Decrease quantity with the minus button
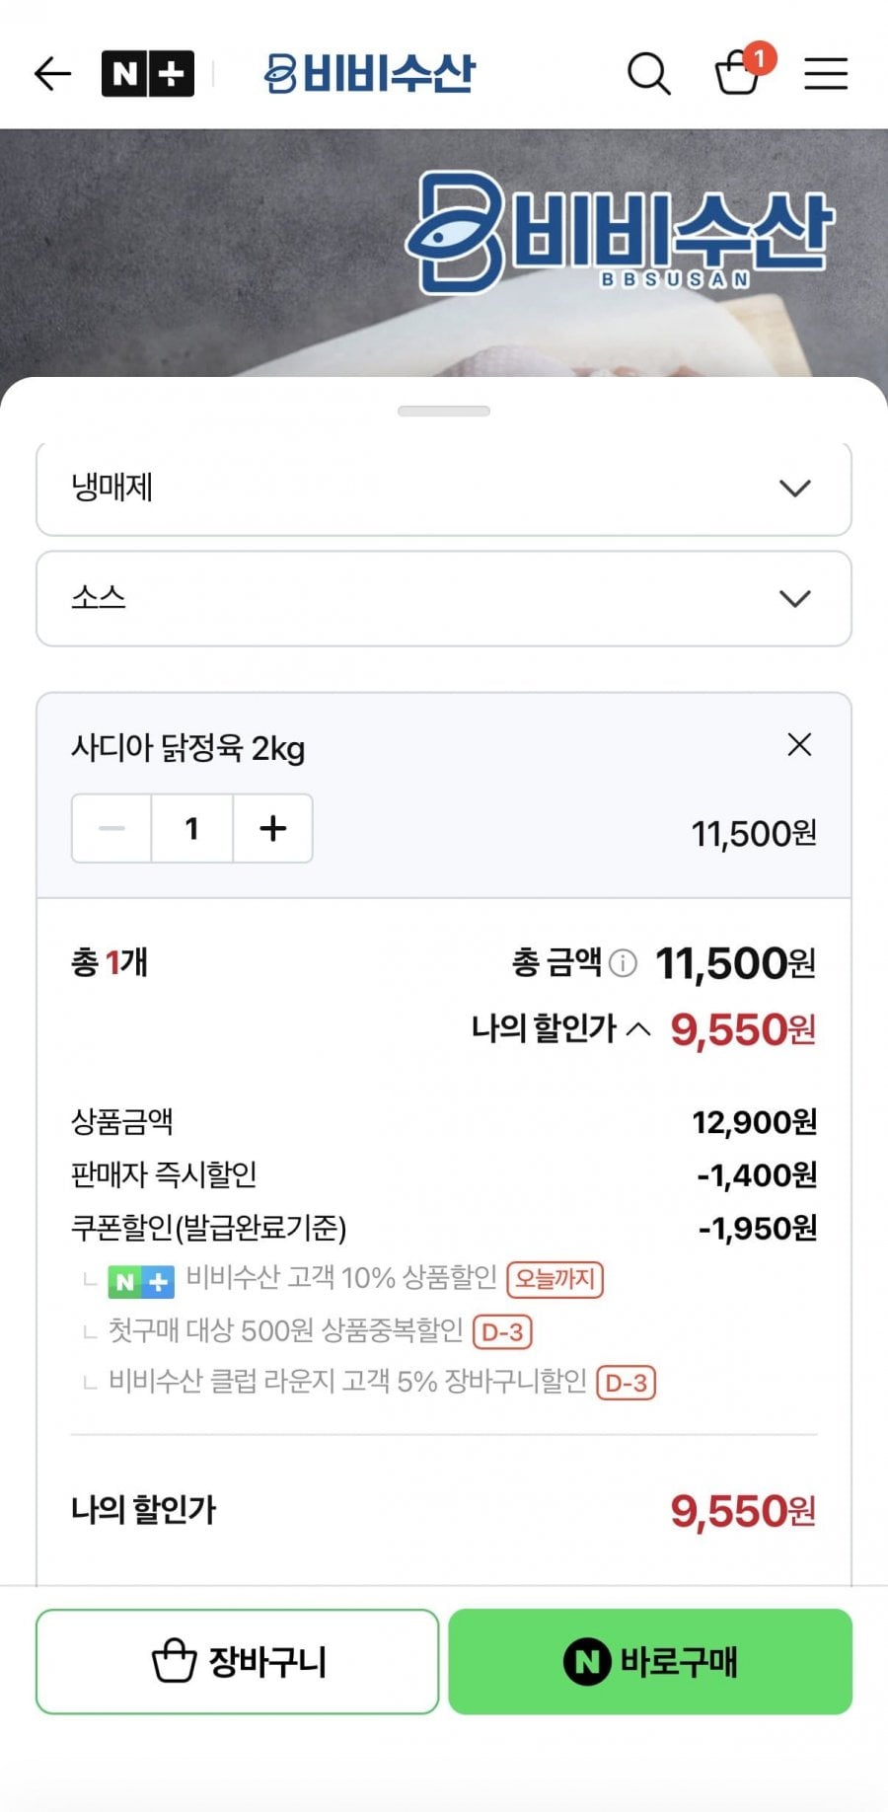 (112, 829)
